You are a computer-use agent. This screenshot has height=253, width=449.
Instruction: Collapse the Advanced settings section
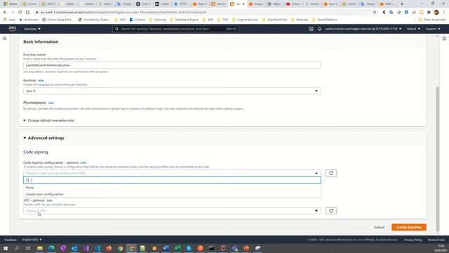tap(43, 138)
